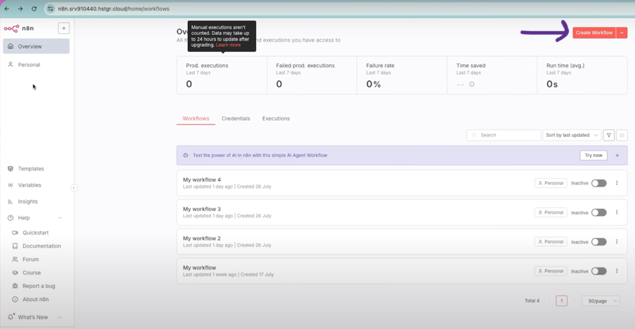Collapse the sidebar with the round arrow handle

(74, 188)
